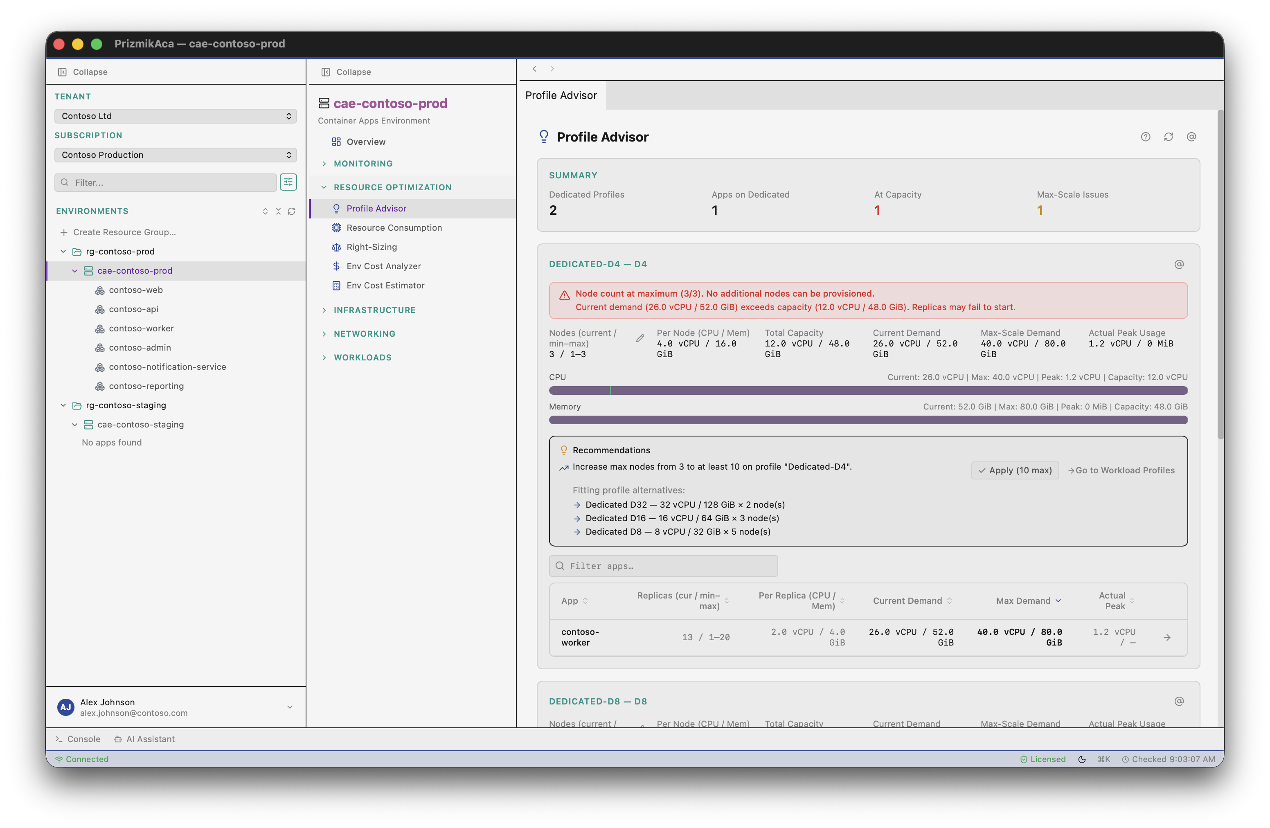
Task: Click the Connected wifi status indicator
Action: [82, 759]
